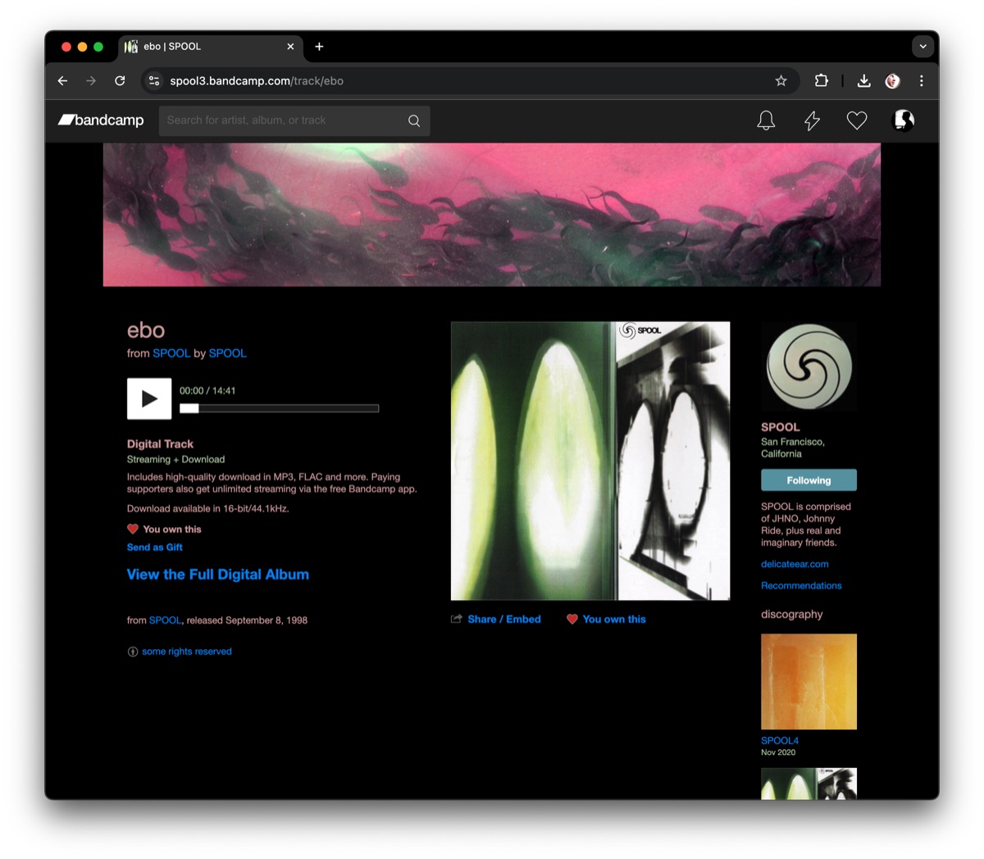Go back in browser history
984x859 pixels.
(62, 80)
